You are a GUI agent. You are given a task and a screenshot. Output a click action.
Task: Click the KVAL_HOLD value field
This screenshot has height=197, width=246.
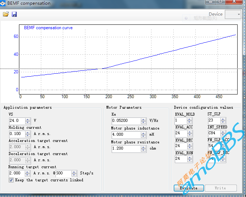pyautogui.click(x=181, y=120)
